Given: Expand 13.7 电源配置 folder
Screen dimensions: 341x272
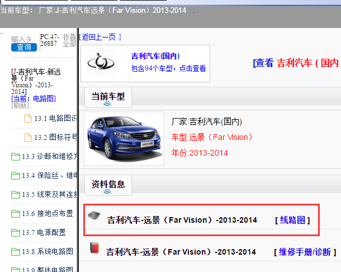Looking at the screenshot, I should [x=44, y=232].
